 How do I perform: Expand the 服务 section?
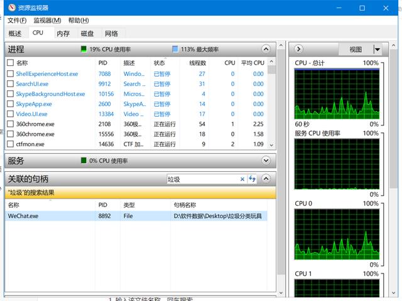[x=266, y=161]
